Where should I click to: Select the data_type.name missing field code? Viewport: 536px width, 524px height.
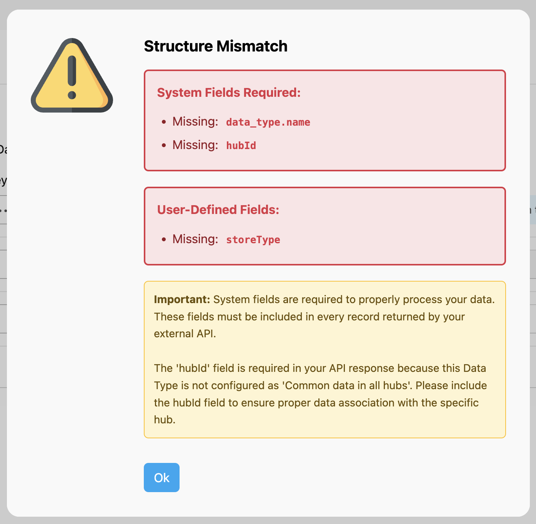pos(268,122)
